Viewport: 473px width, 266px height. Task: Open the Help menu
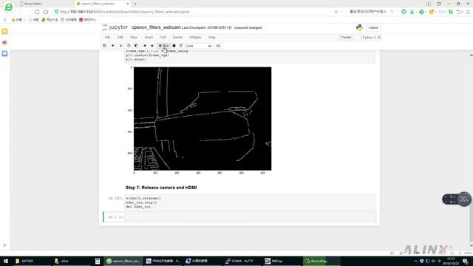coord(212,38)
